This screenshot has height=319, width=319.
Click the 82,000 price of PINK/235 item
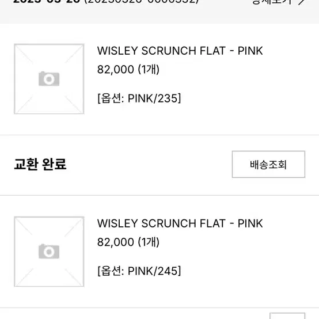point(116,70)
